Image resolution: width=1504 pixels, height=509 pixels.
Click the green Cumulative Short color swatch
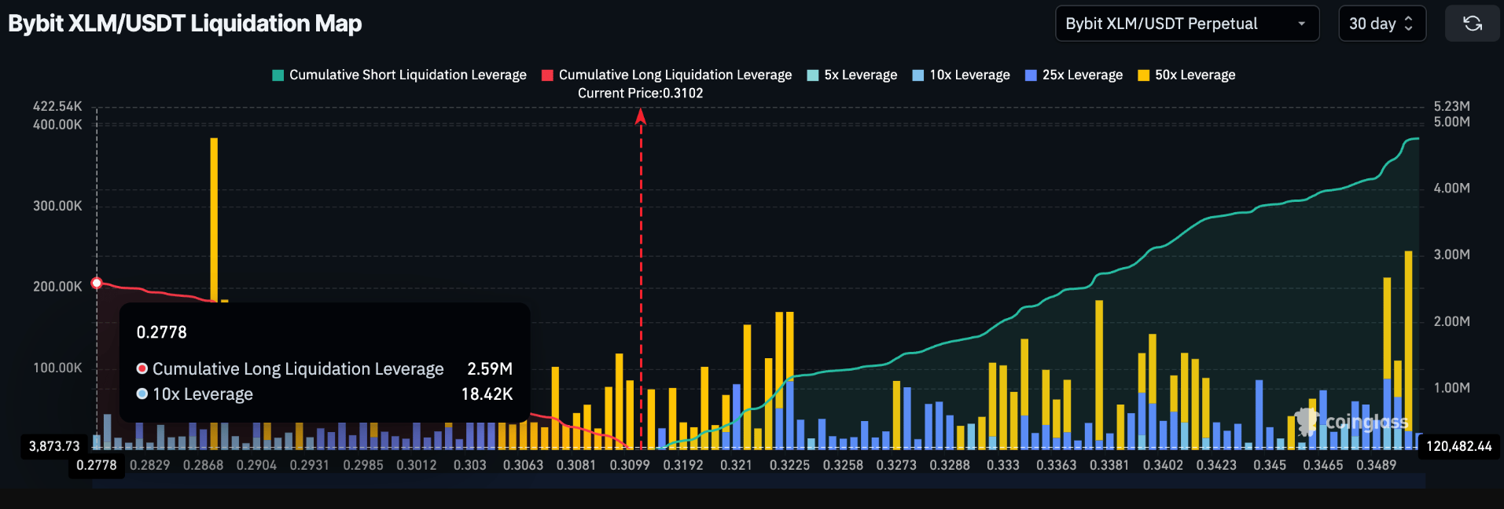[278, 75]
